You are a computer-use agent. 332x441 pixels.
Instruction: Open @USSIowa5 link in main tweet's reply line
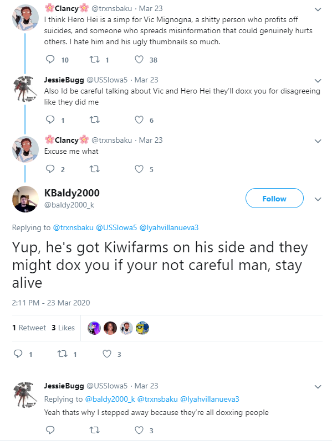click(116, 227)
